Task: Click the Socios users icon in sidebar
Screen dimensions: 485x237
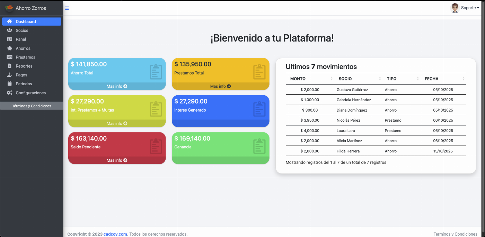Action: pos(9,30)
